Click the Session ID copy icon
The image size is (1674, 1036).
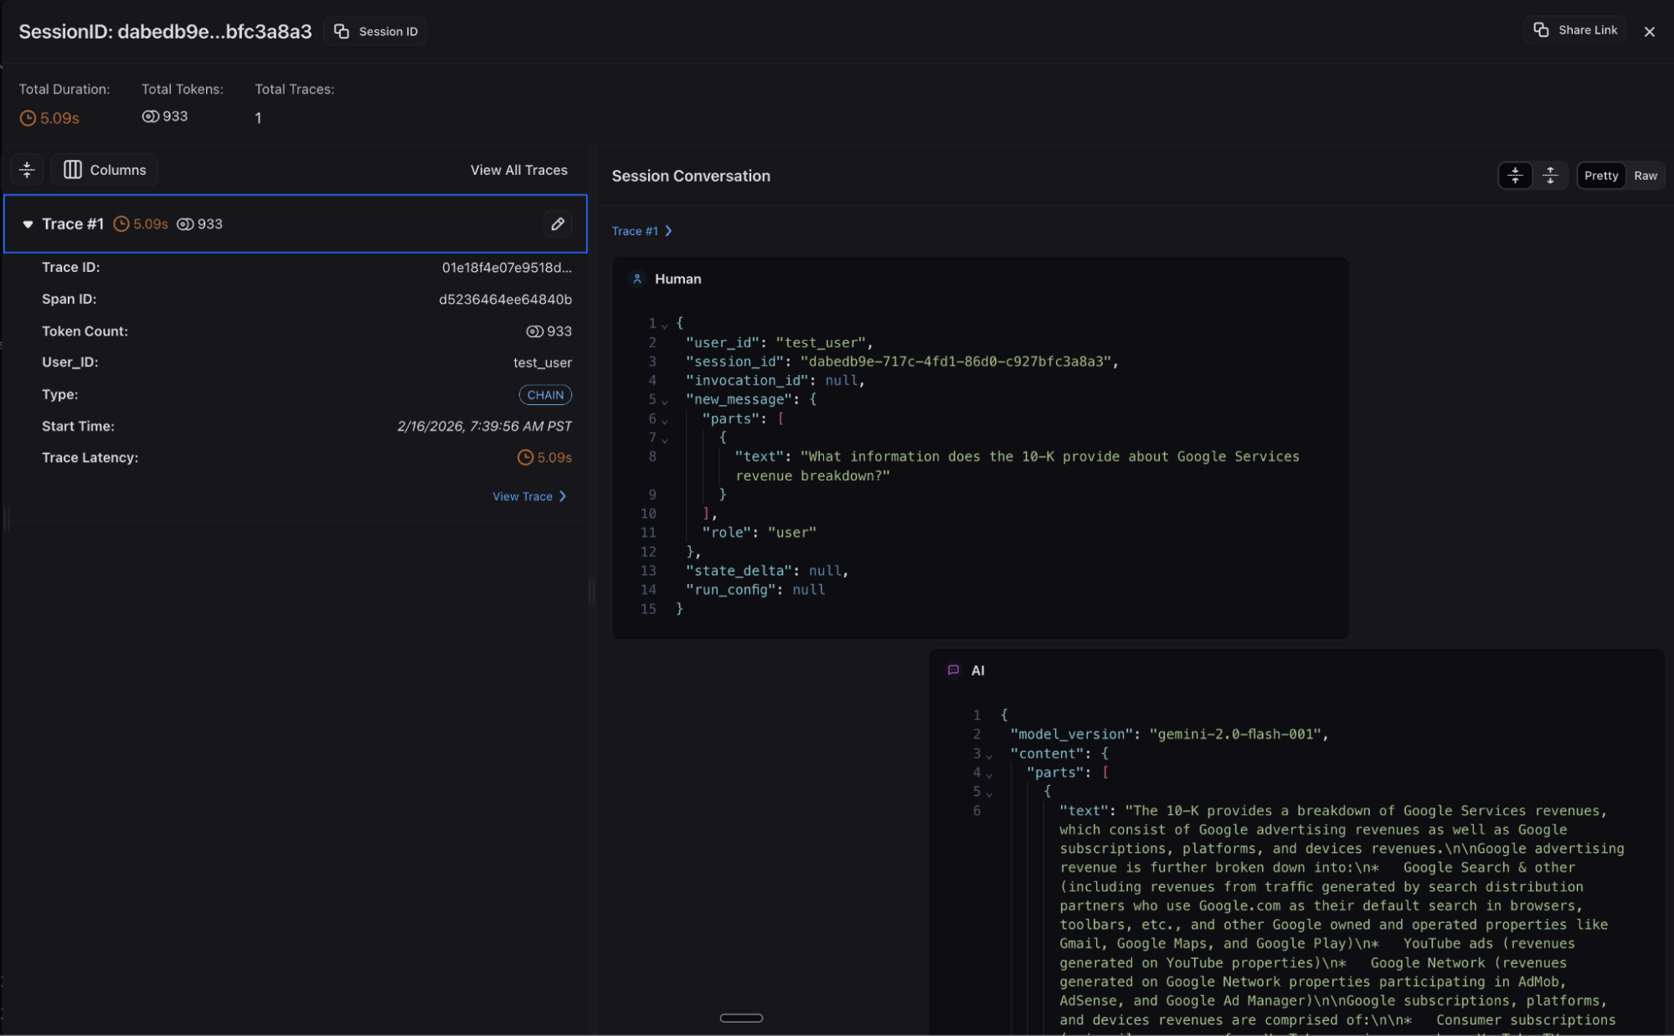click(x=341, y=31)
